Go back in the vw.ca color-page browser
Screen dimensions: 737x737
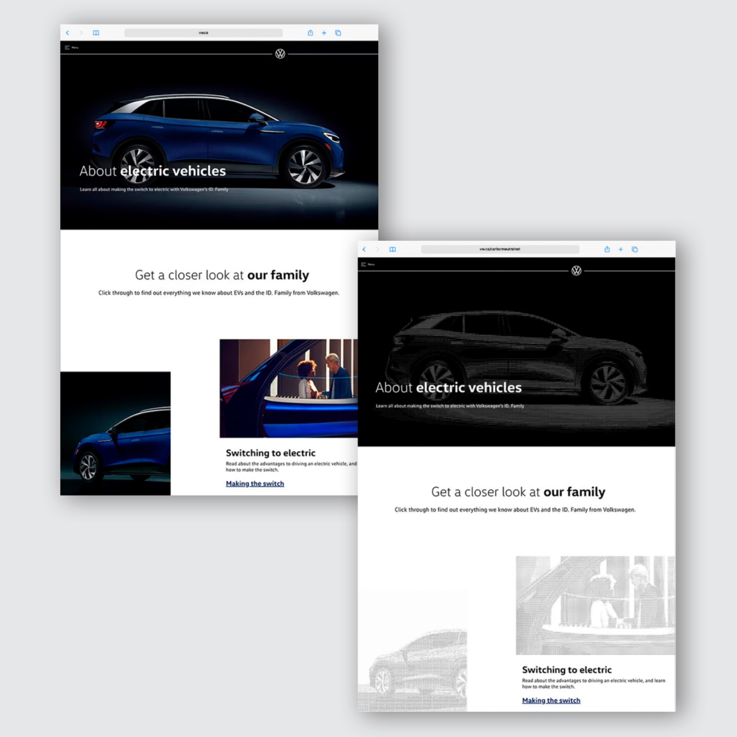click(x=68, y=33)
